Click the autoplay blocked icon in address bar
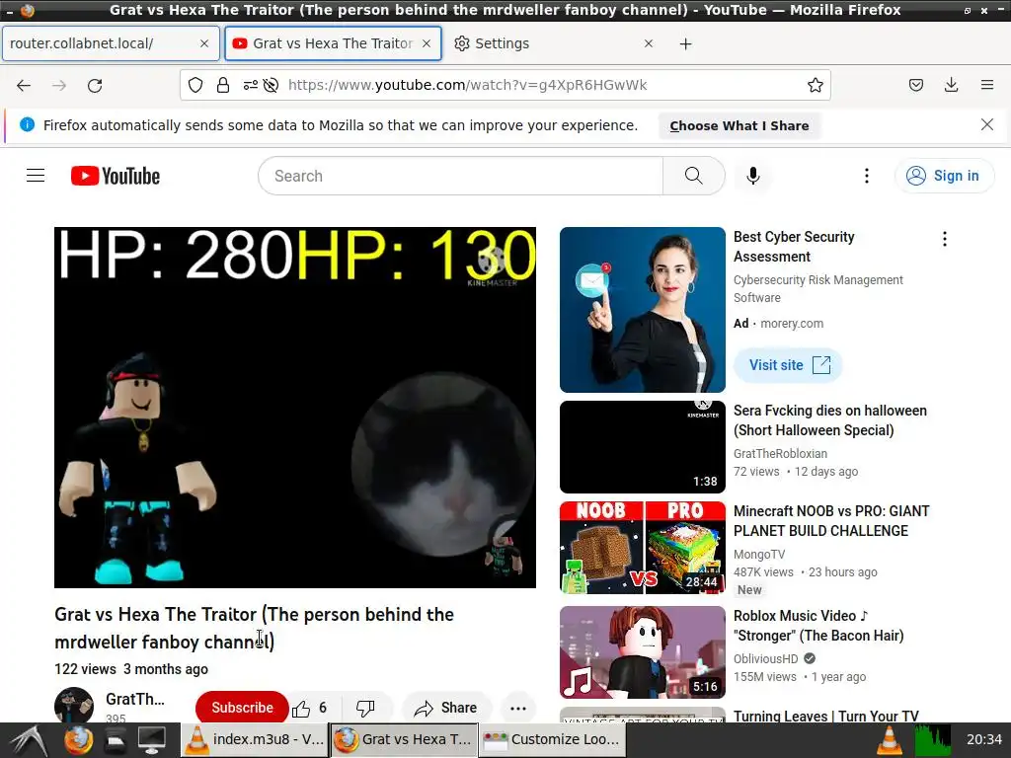This screenshot has width=1011, height=758. (271, 85)
